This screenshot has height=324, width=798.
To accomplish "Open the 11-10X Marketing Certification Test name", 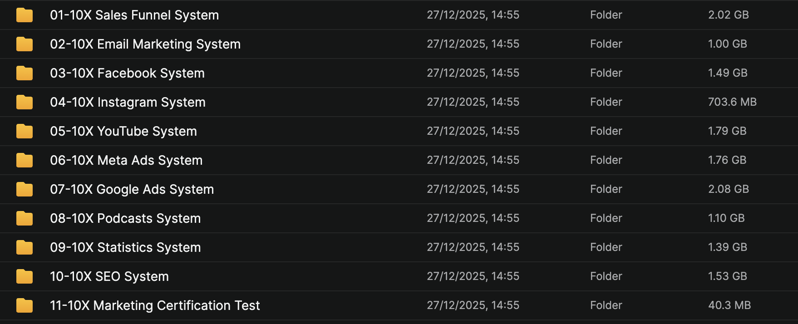I will point(155,305).
